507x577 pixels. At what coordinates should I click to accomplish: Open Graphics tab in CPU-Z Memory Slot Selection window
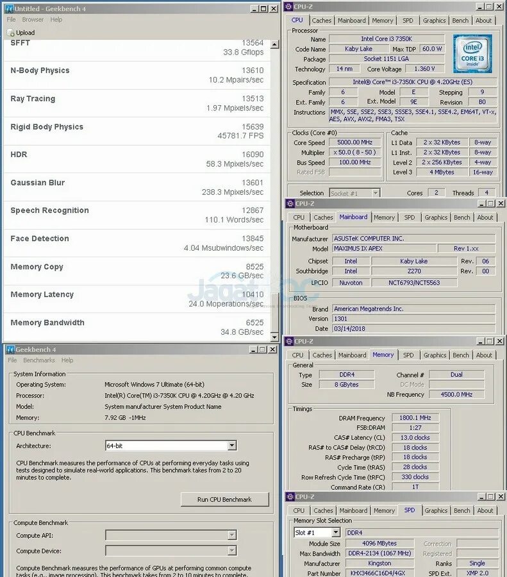point(436,510)
